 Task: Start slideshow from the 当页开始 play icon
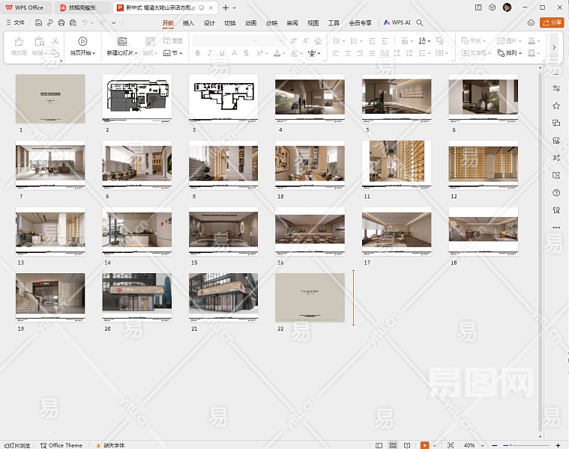coord(82,41)
